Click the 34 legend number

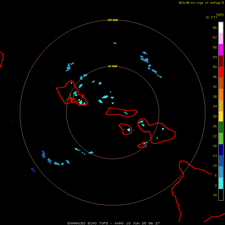[215, 106]
